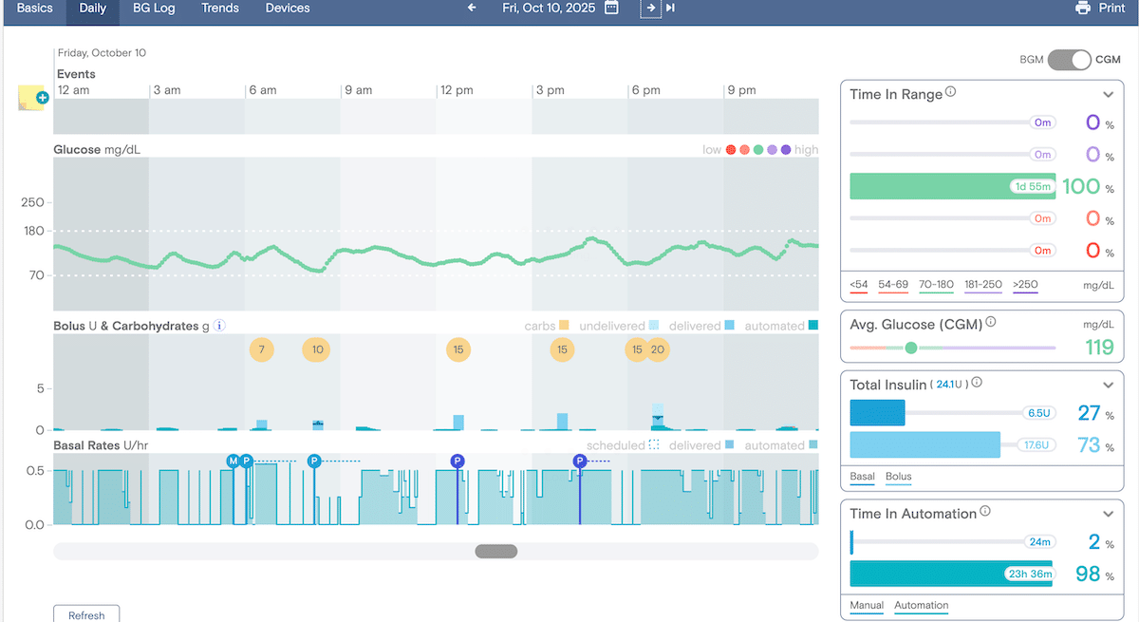Click the Avg. Glucose info icon
Image resolution: width=1139 pixels, height=622 pixels.
[x=991, y=322]
